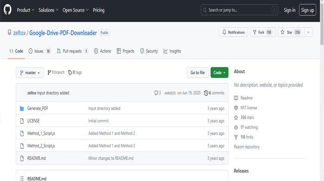Open the README outline list icon

22,178
